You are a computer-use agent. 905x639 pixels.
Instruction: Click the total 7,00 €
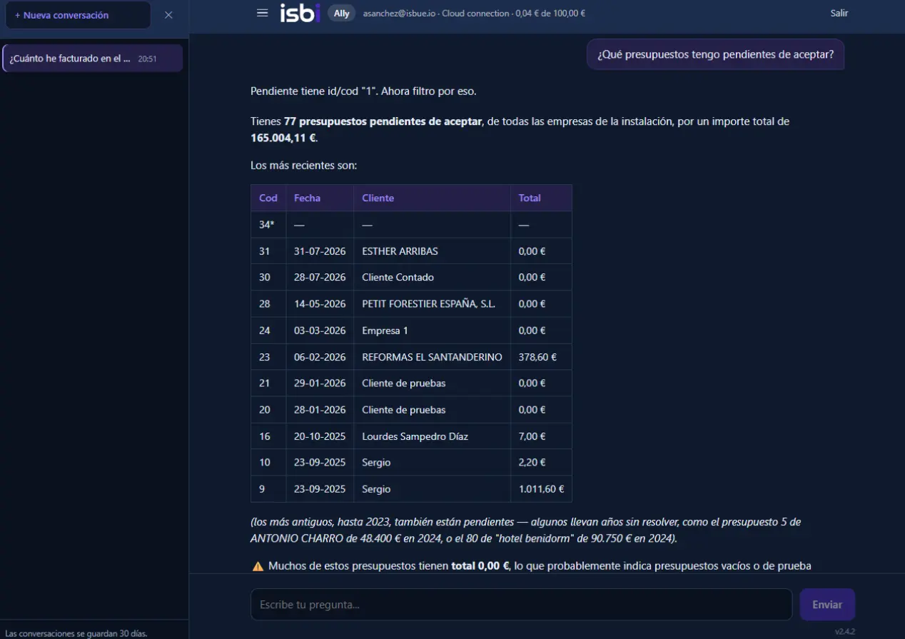pyautogui.click(x=532, y=436)
